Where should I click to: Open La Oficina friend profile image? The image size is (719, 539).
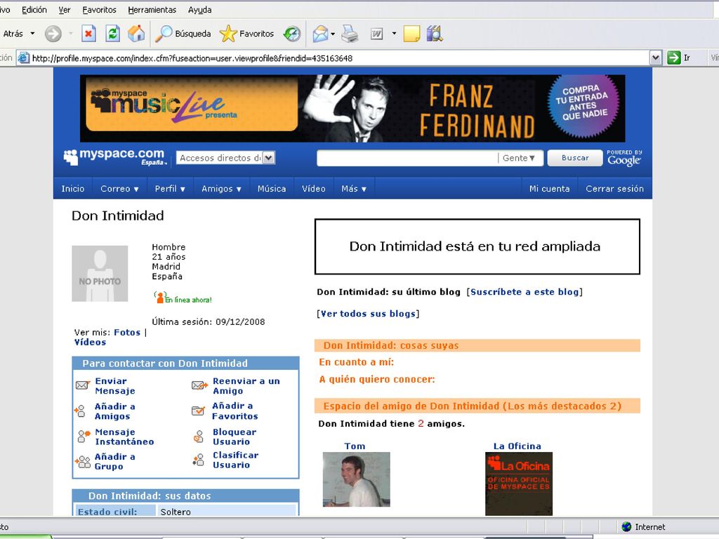(519, 484)
